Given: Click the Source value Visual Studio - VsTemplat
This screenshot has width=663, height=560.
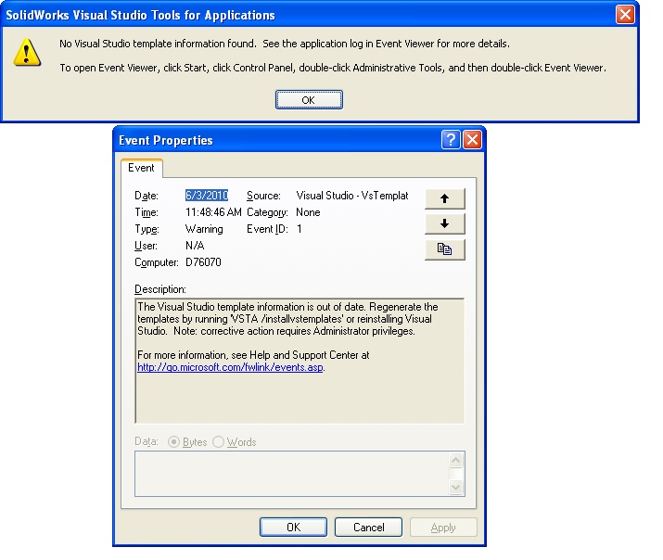Looking at the screenshot, I should (352, 196).
